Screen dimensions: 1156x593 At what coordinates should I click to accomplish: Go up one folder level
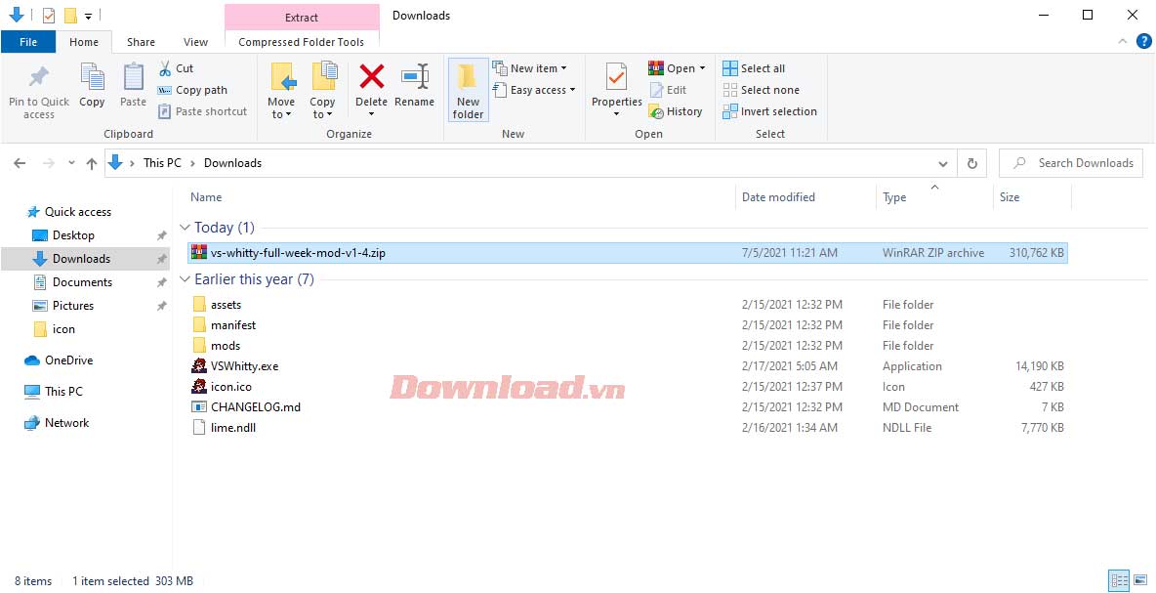pos(92,164)
